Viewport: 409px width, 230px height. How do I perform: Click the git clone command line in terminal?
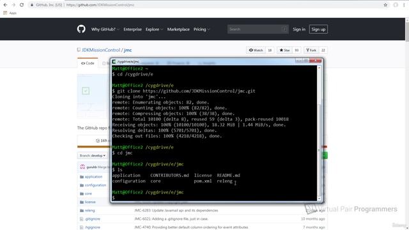click(183, 91)
